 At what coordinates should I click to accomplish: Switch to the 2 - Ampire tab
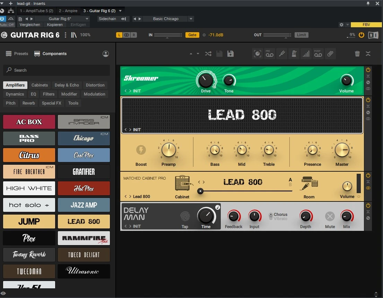68,11
